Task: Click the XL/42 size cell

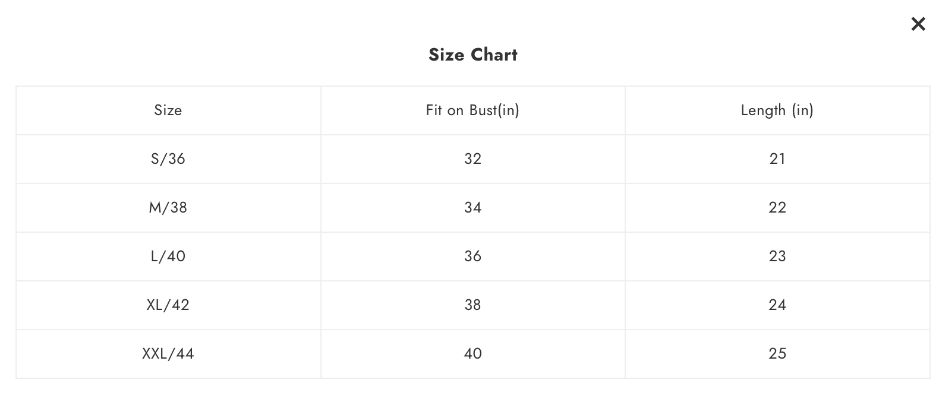Action: tap(168, 305)
